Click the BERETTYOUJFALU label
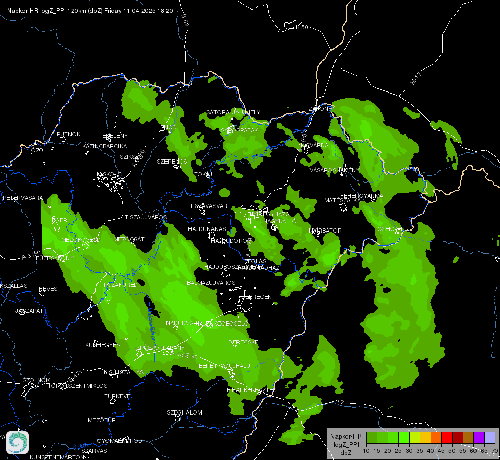 click(x=225, y=366)
